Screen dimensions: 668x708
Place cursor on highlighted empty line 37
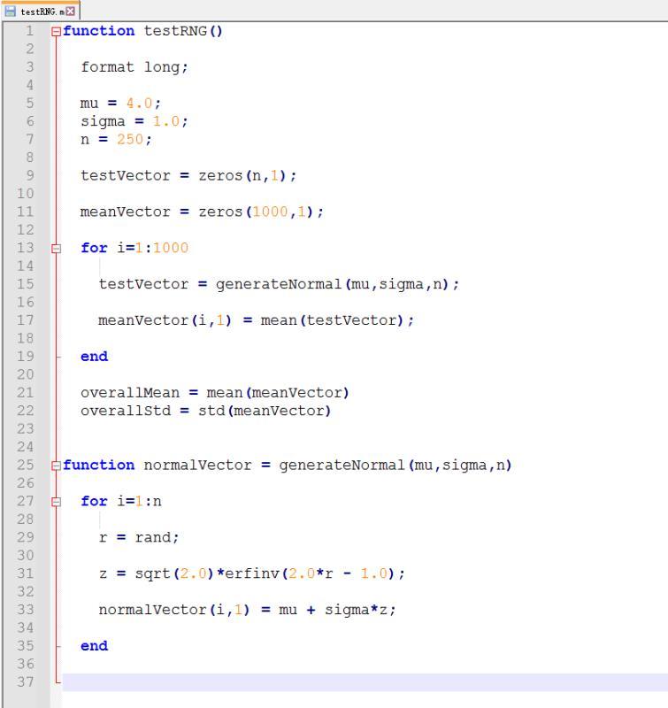pyautogui.click(x=365, y=682)
